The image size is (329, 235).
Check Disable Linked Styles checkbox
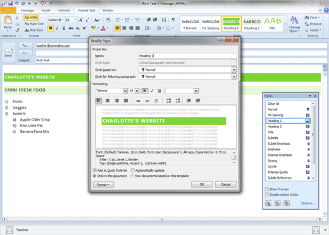pos(267,195)
